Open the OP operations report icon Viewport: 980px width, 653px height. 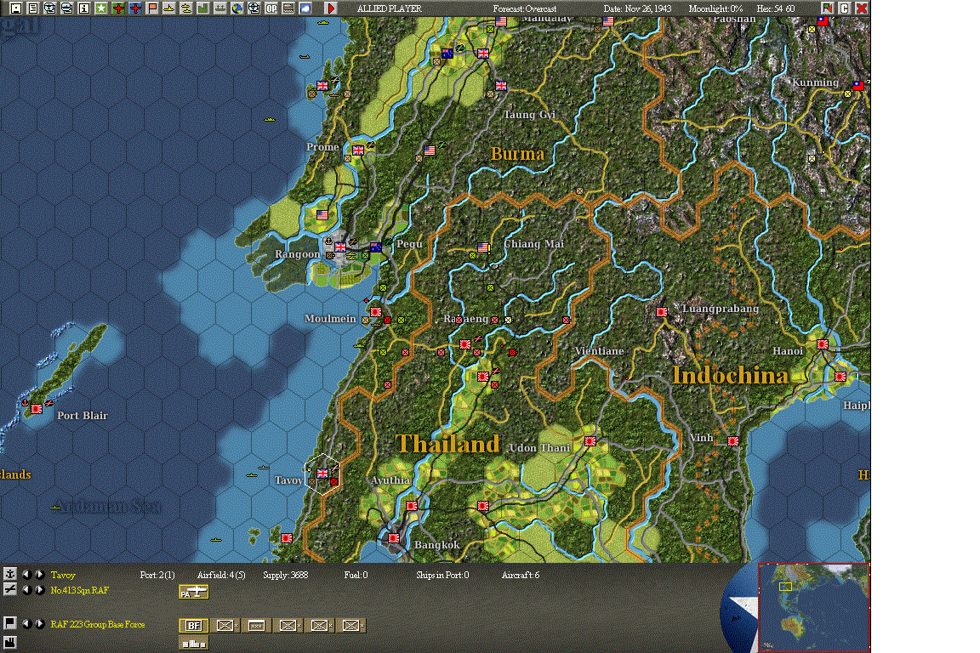point(271,9)
